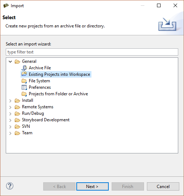This screenshot has height=196, width=184.
Task: Maximize the Import dialog window
Action: [159, 5]
